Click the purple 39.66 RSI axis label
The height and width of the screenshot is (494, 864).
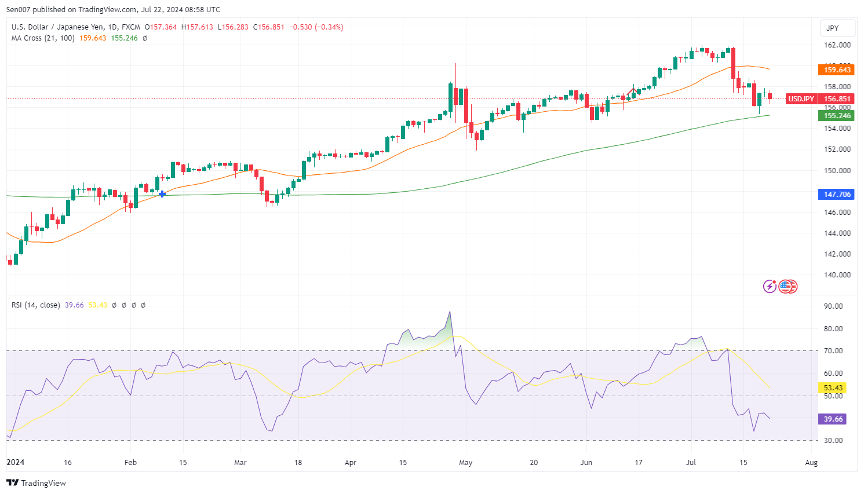(833, 419)
